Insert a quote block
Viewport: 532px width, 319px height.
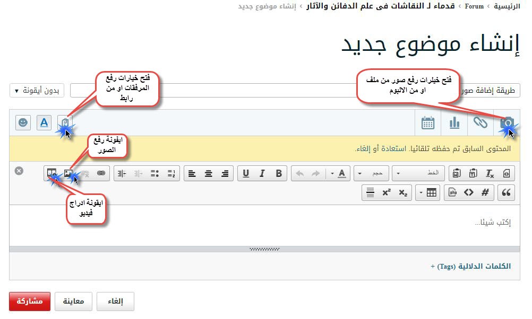(506, 192)
